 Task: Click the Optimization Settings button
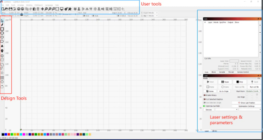point(247,106)
